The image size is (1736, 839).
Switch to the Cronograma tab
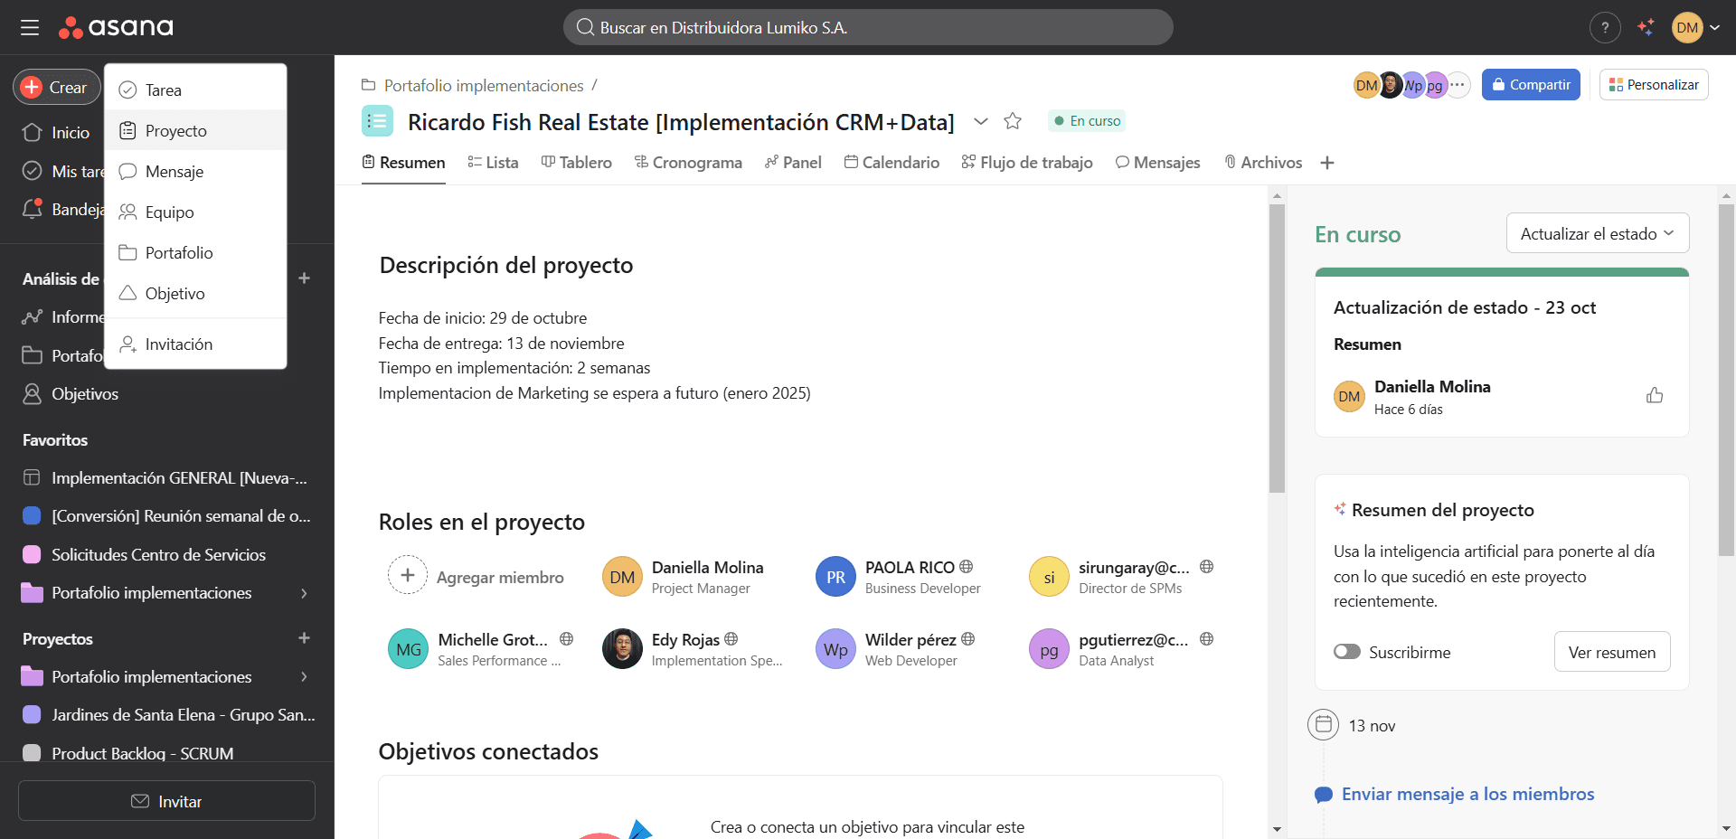[688, 163]
